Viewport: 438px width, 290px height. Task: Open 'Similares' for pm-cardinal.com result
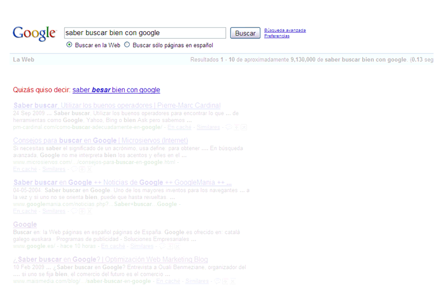click(x=208, y=127)
